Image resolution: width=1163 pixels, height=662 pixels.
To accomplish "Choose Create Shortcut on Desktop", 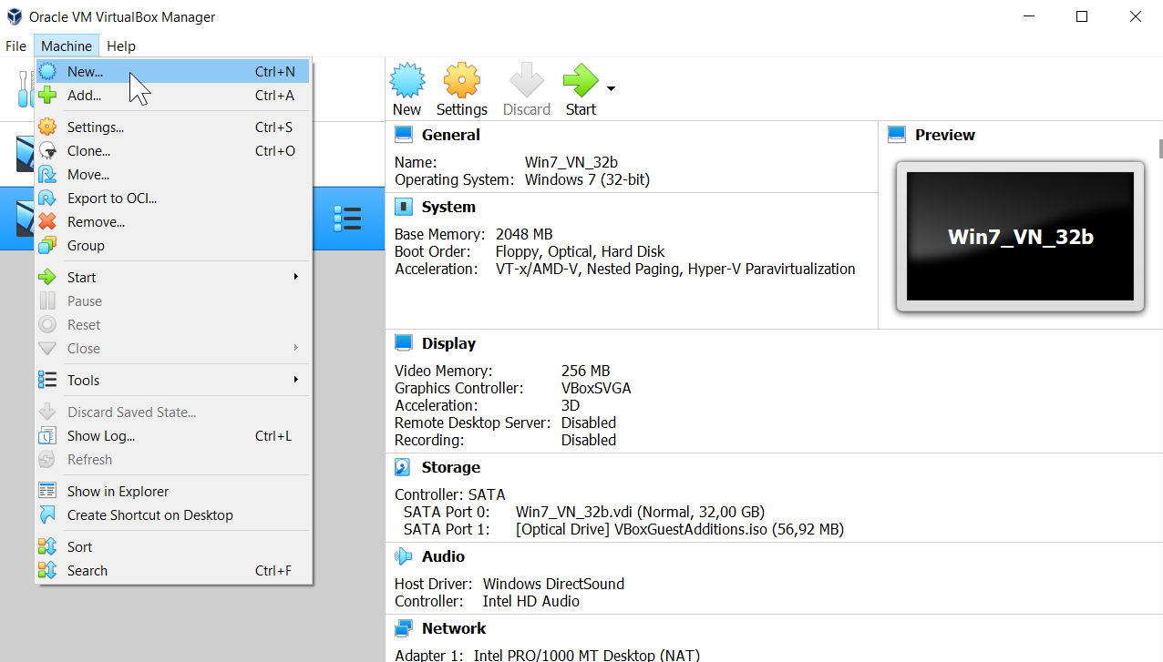I will click(173, 515).
